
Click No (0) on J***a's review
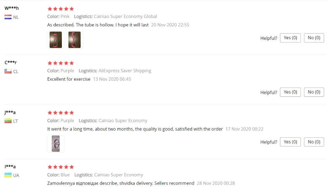coord(314,142)
